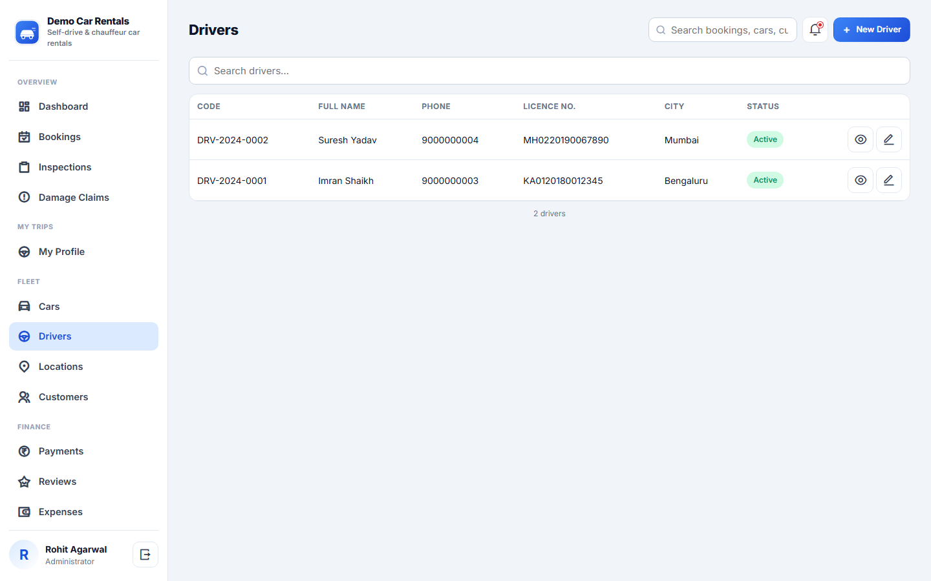Click the CODE column header

[209, 107]
